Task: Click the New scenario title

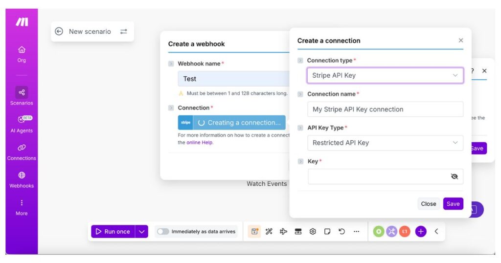Action: pos(90,31)
